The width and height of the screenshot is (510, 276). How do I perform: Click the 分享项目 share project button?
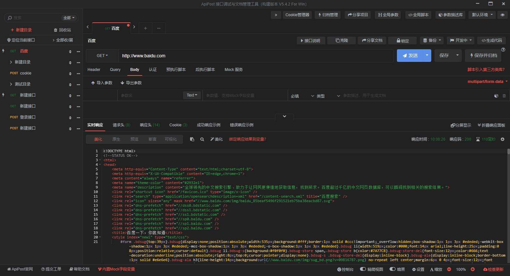[358, 15]
